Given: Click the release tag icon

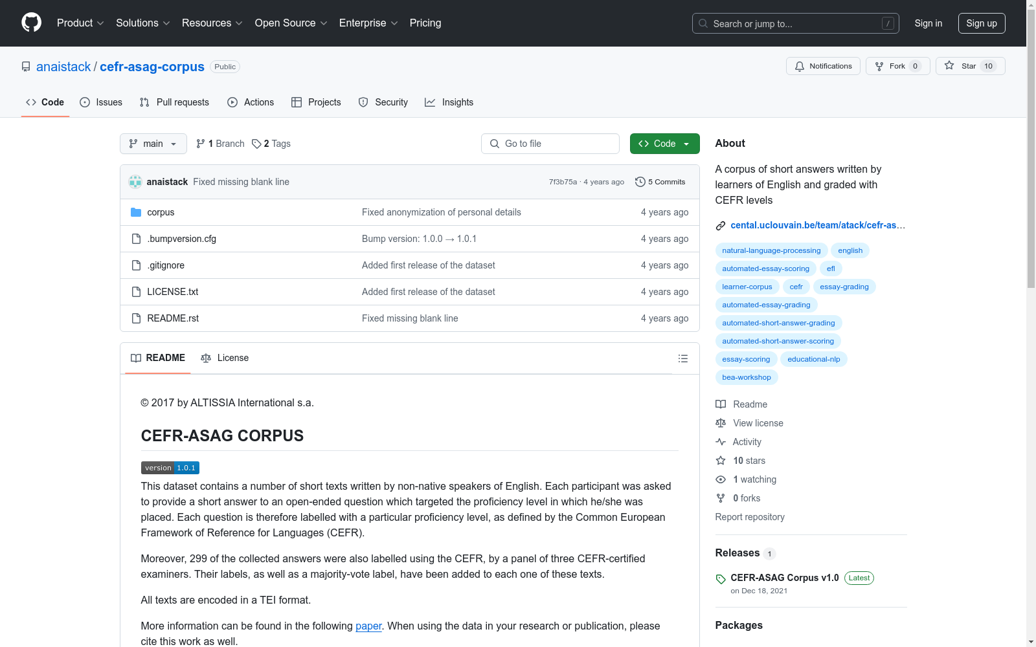Looking at the screenshot, I should point(721,579).
